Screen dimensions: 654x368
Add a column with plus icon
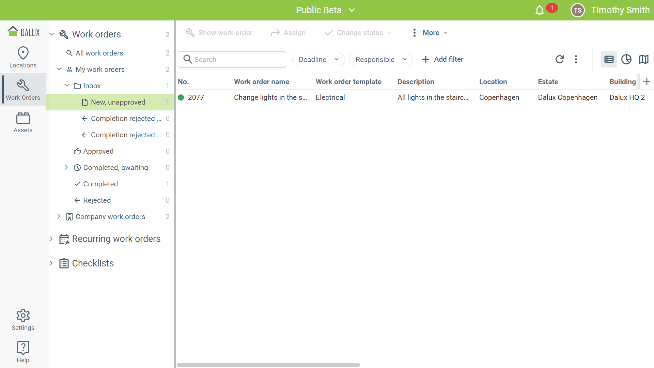click(x=647, y=82)
